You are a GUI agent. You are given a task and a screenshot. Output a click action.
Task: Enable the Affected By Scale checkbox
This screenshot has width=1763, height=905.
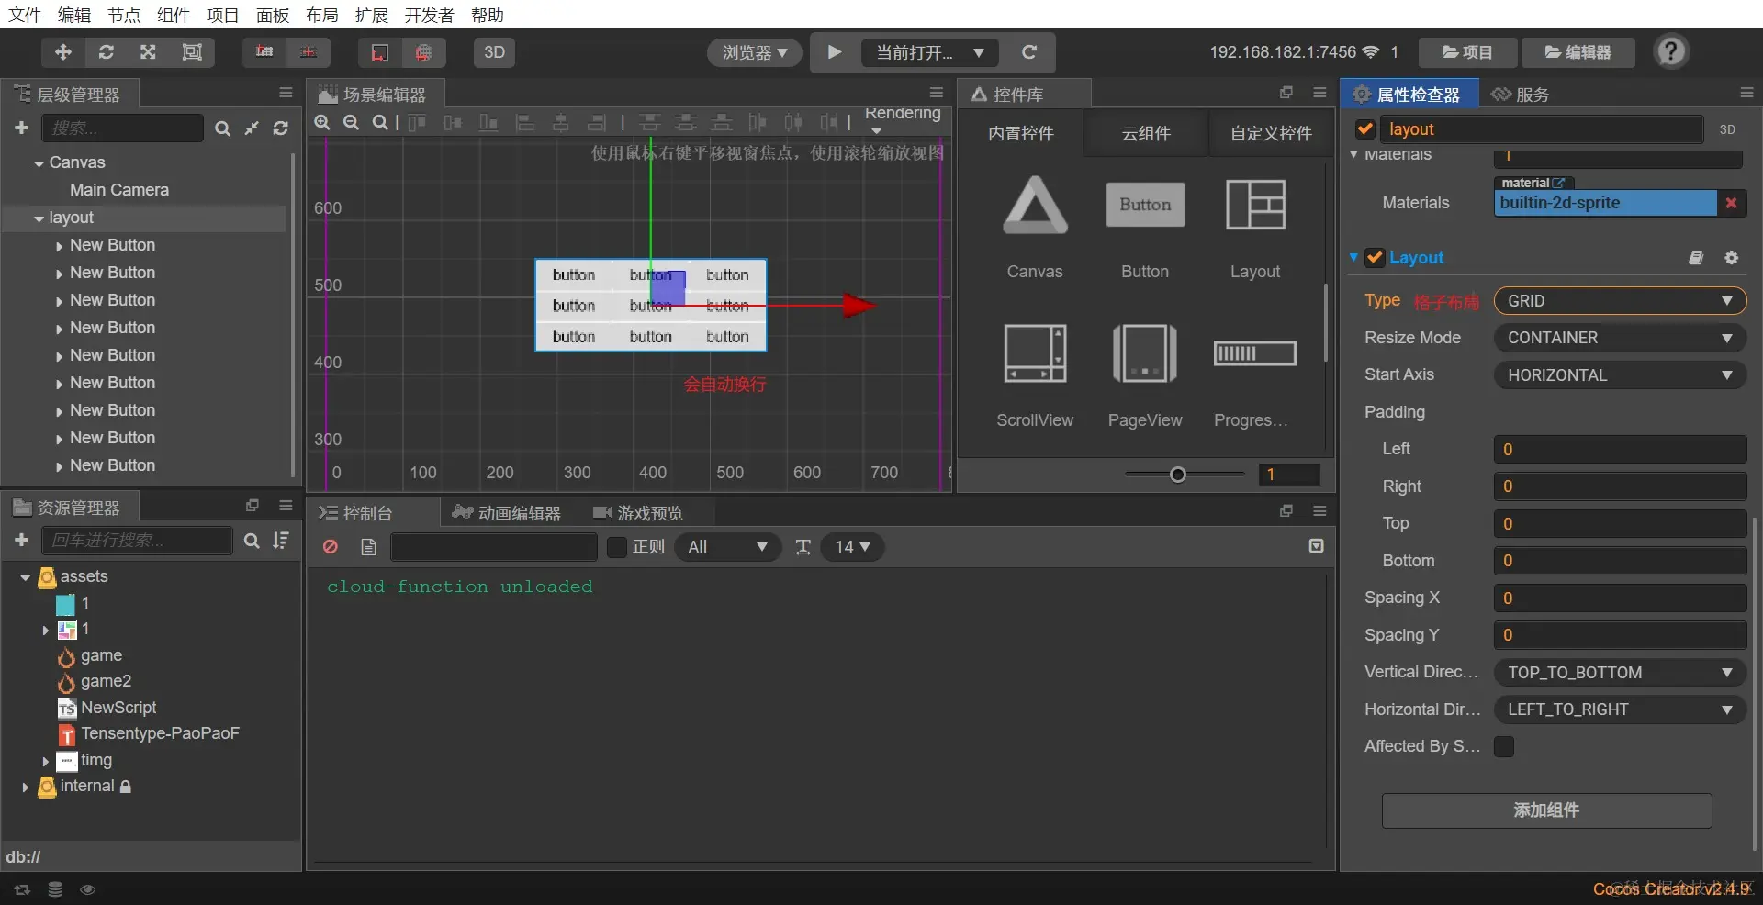click(x=1504, y=746)
